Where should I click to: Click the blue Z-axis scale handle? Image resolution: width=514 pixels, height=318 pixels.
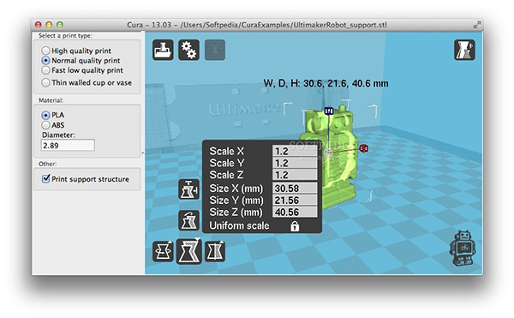pyautogui.click(x=329, y=111)
